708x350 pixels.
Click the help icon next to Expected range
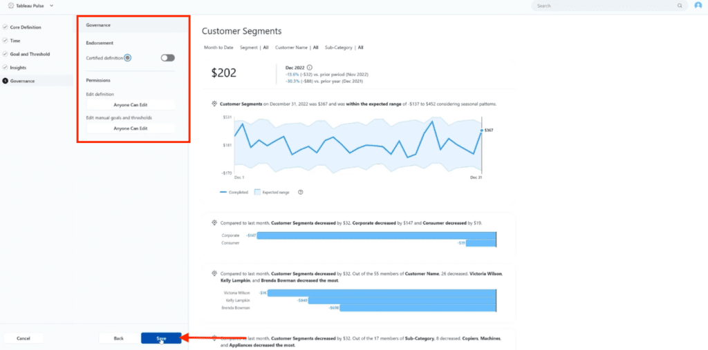(301, 192)
